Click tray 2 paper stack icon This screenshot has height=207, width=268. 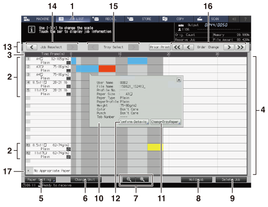pos(69,70)
